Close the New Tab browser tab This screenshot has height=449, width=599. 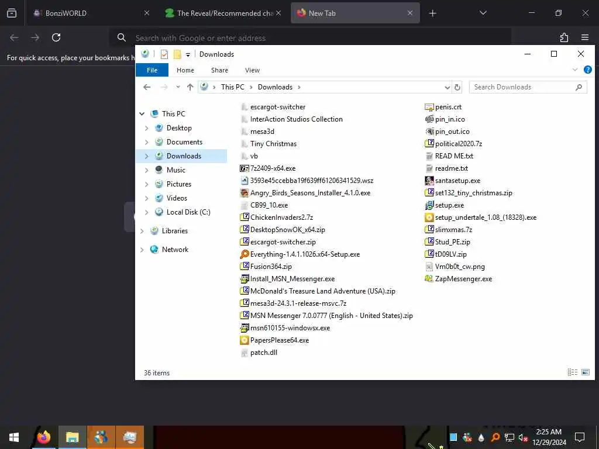410,13
